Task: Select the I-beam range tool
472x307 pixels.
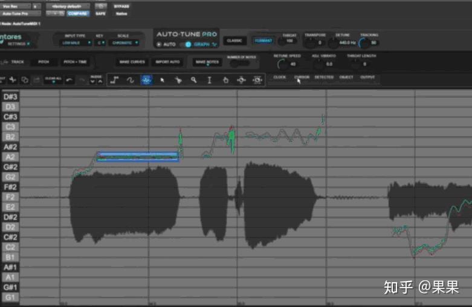Action: pyautogui.click(x=210, y=80)
